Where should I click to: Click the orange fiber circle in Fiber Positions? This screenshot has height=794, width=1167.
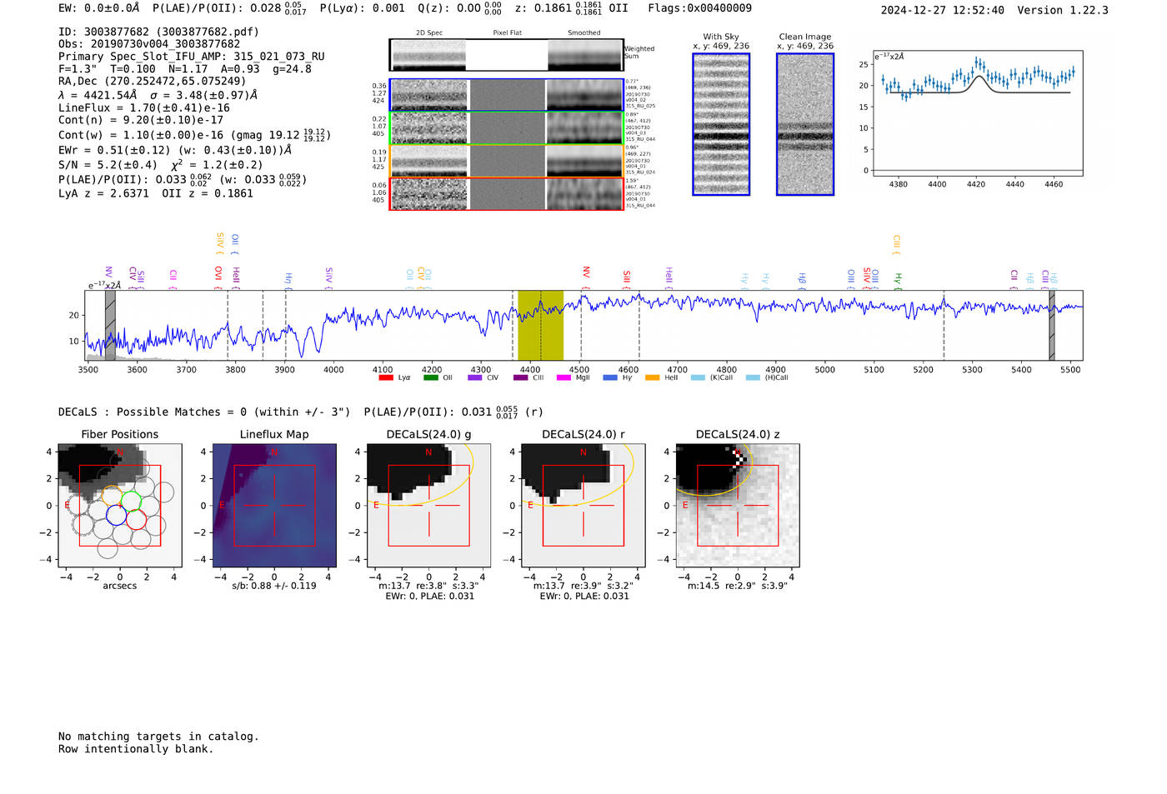tap(111, 495)
